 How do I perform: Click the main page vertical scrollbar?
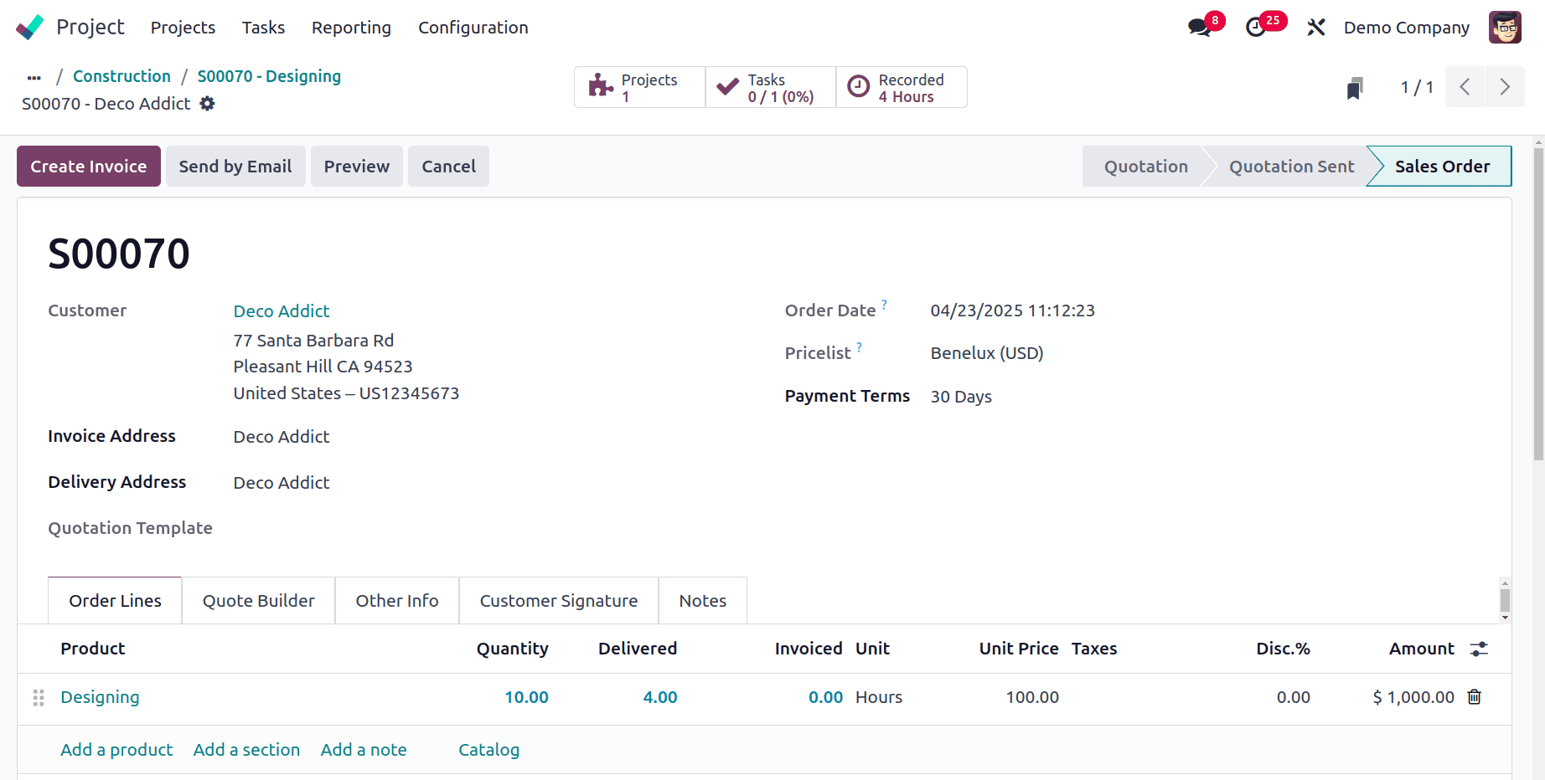[1538, 303]
